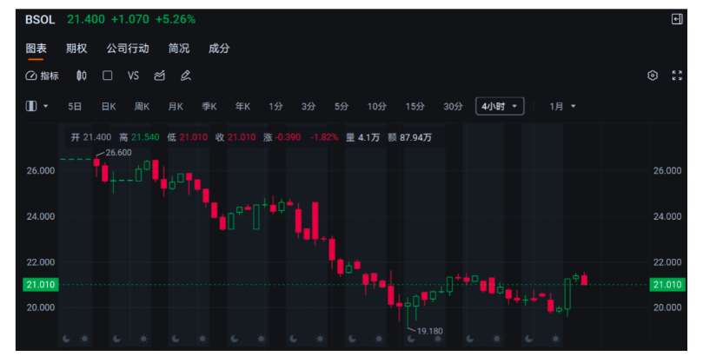Select the 5日 chart period
The image size is (723, 363).
76,106
